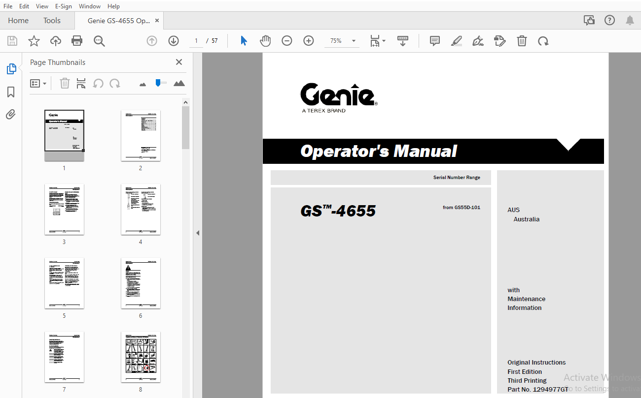Adjust the thumbnail size slider handle
641x398 pixels.
pos(158,83)
